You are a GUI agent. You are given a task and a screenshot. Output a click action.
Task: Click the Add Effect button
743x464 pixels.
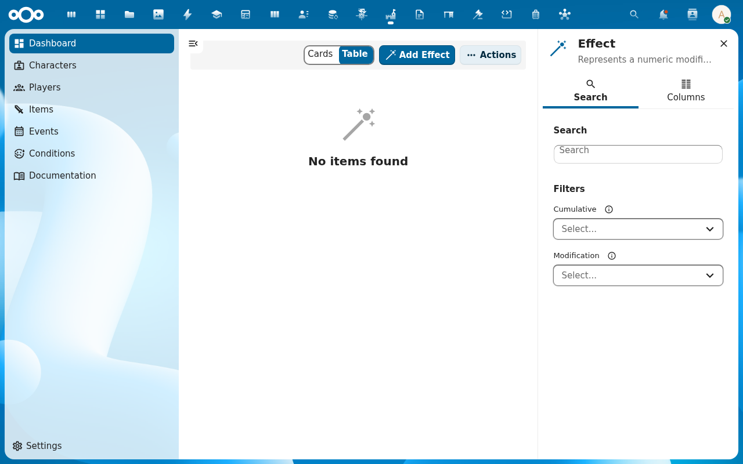pos(417,55)
